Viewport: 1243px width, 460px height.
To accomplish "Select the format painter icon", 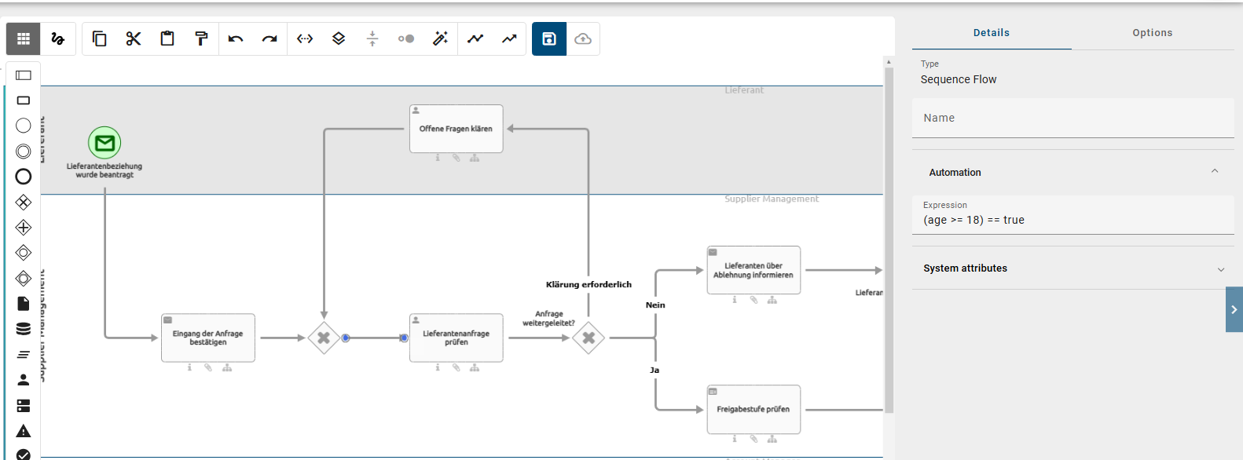I will tap(201, 38).
